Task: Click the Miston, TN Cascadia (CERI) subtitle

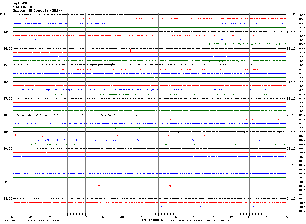Action: pos(37,11)
